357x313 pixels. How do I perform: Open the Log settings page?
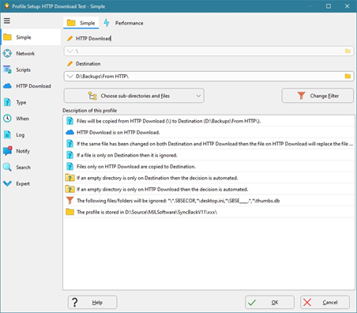[31, 135]
